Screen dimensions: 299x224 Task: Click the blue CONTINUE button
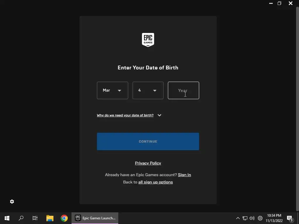(x=148, y=141)
